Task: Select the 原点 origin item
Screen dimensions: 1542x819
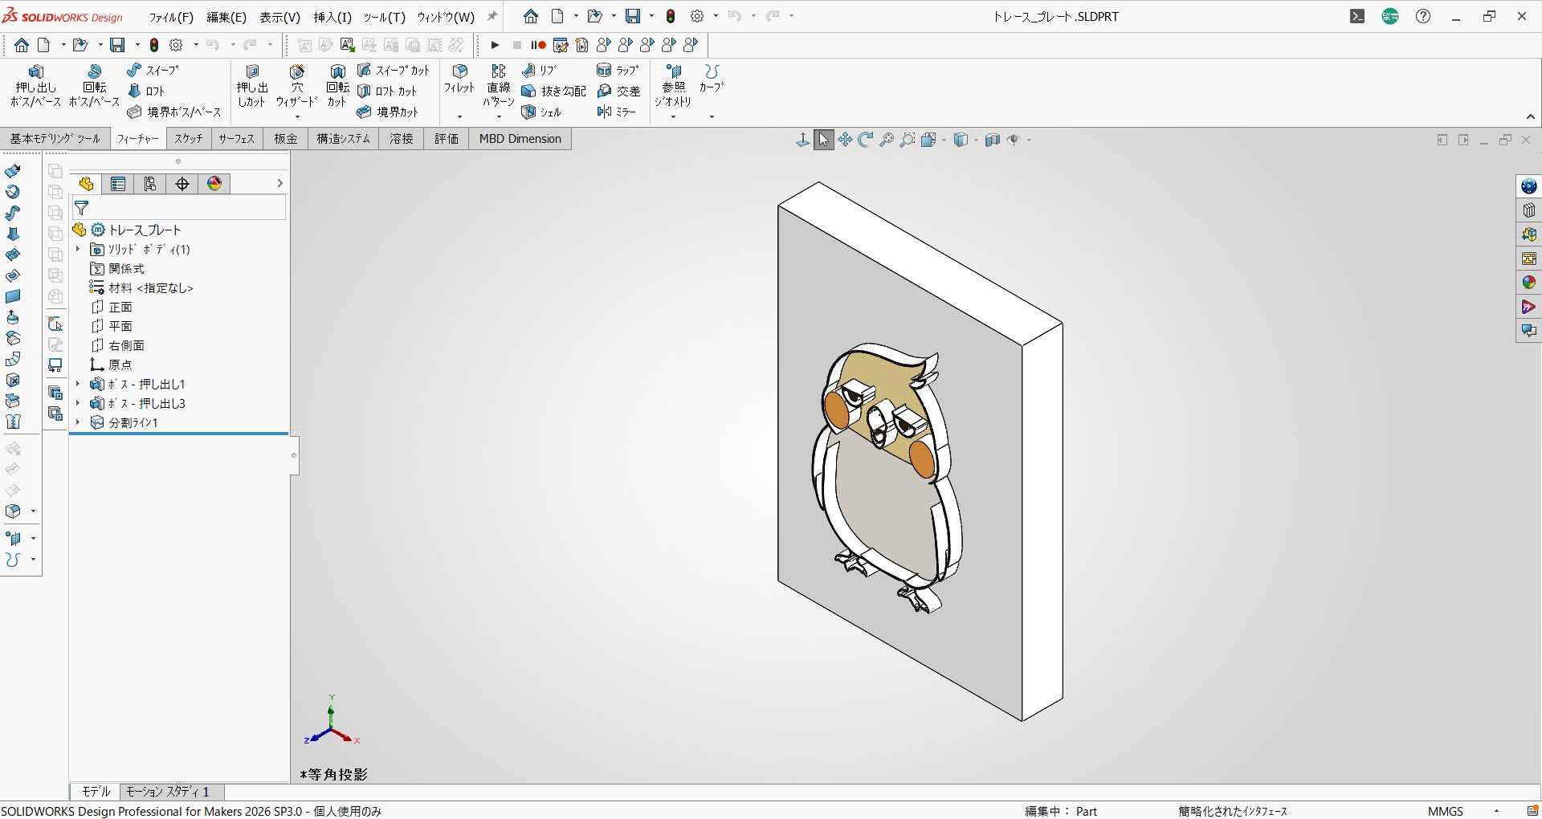Action: coord(112,365)
